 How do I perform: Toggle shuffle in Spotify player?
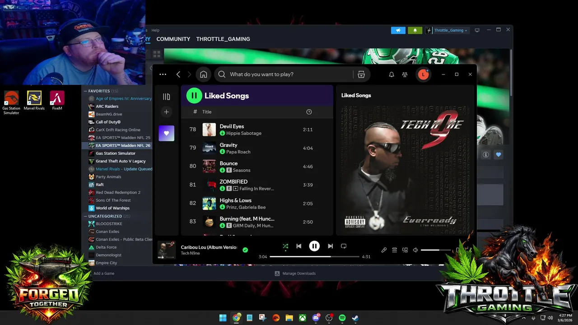pos(285,246)
